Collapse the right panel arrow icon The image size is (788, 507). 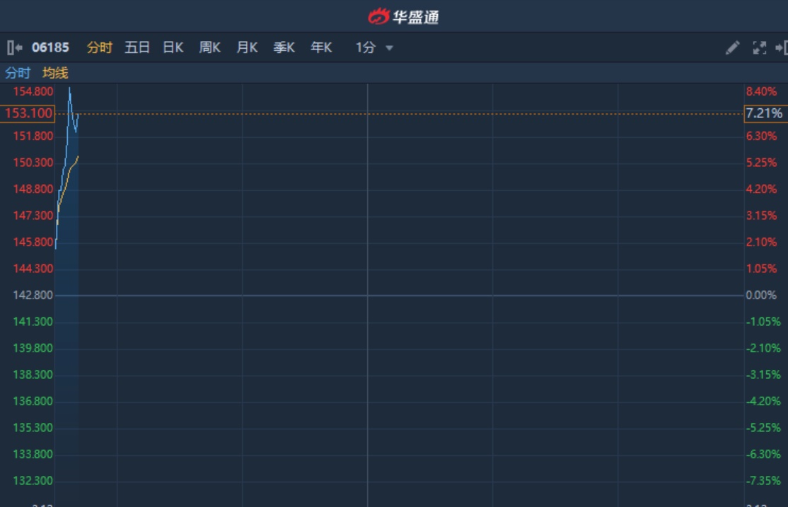pos(782,48)
